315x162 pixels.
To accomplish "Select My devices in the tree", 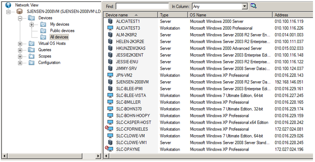I will 60,24.
